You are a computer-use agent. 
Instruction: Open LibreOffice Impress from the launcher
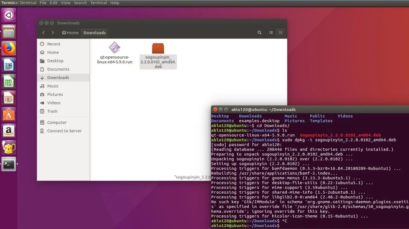pos(9,98)
